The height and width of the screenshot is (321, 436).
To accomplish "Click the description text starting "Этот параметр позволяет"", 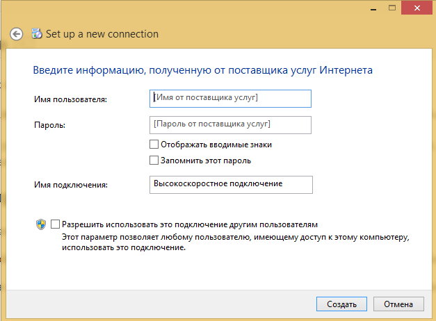I will [229, 241].
